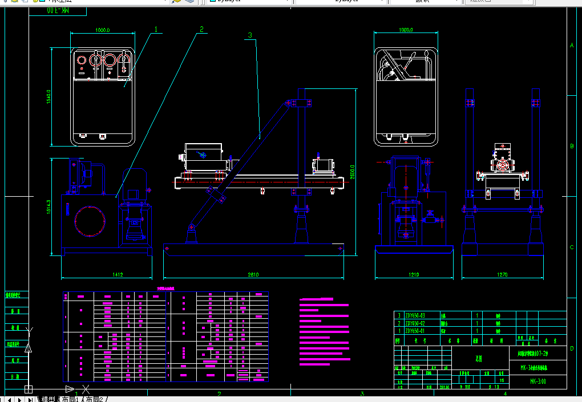
Task: Select the 1412 width dimension text
Action: (118, 274)
